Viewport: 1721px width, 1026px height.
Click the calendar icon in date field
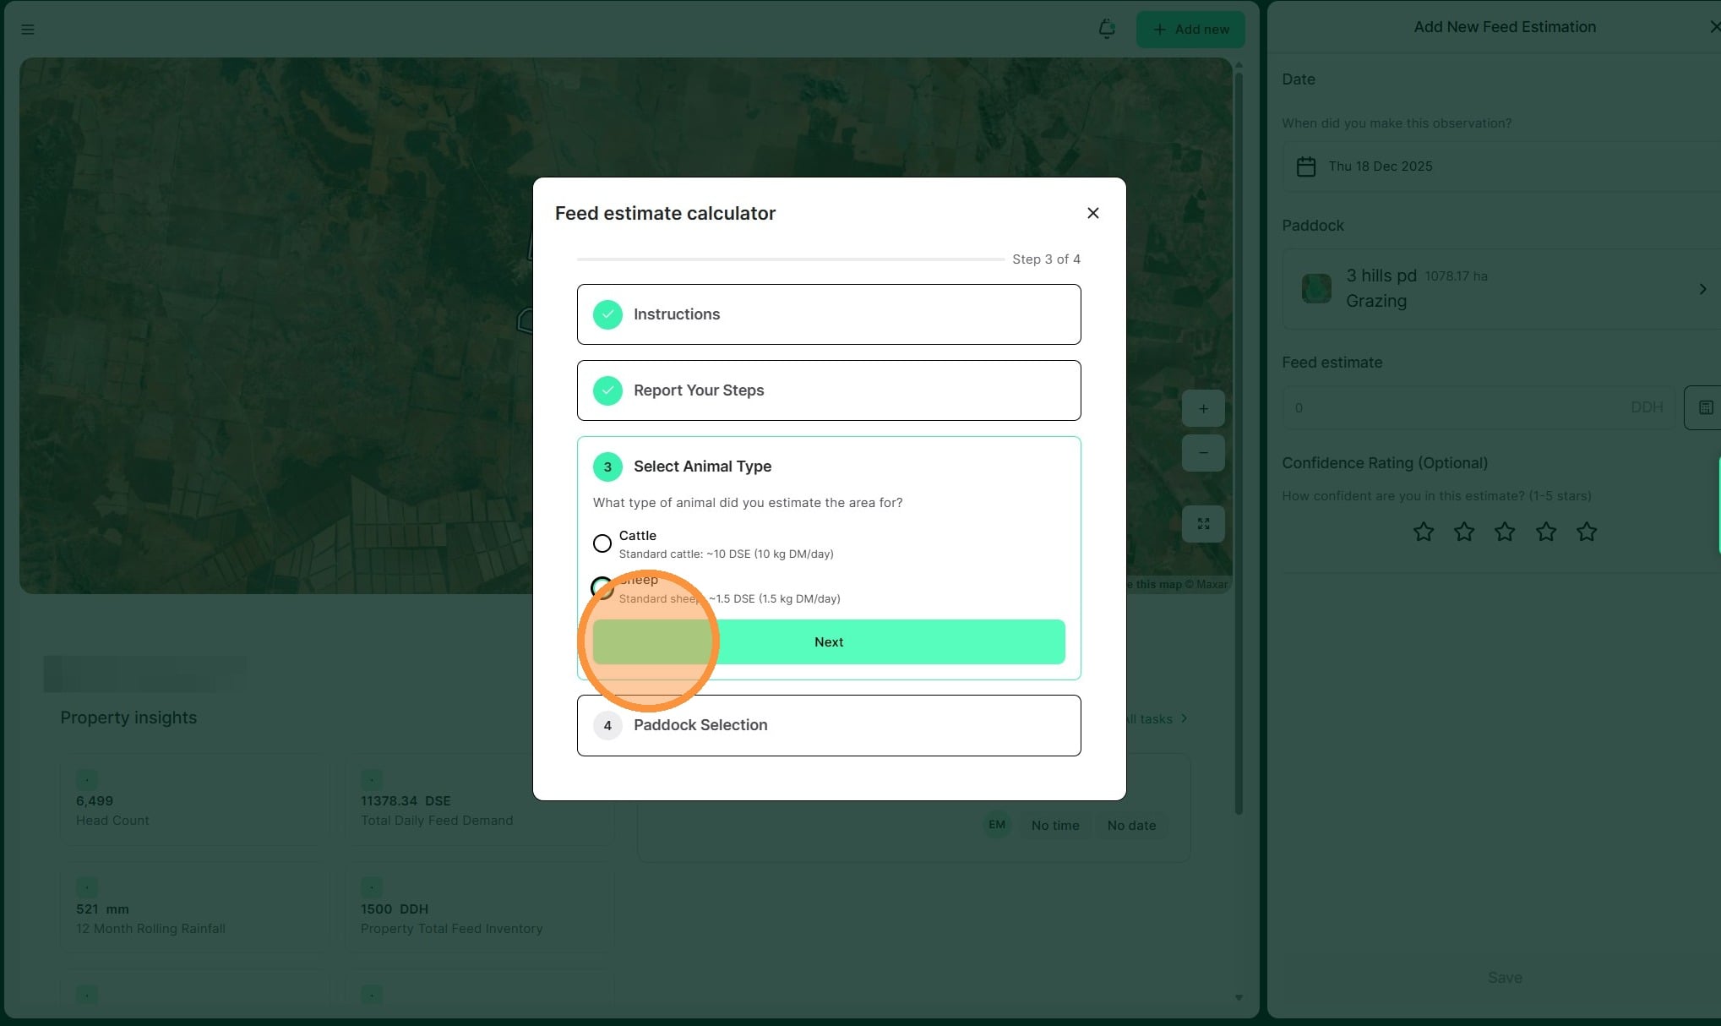[1306, 166]
